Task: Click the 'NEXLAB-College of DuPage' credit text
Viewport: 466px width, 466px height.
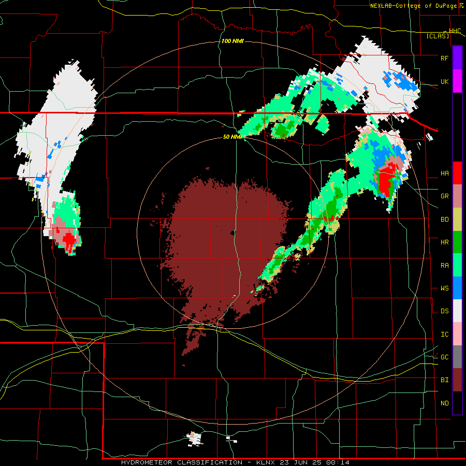Action: point(414,6)
